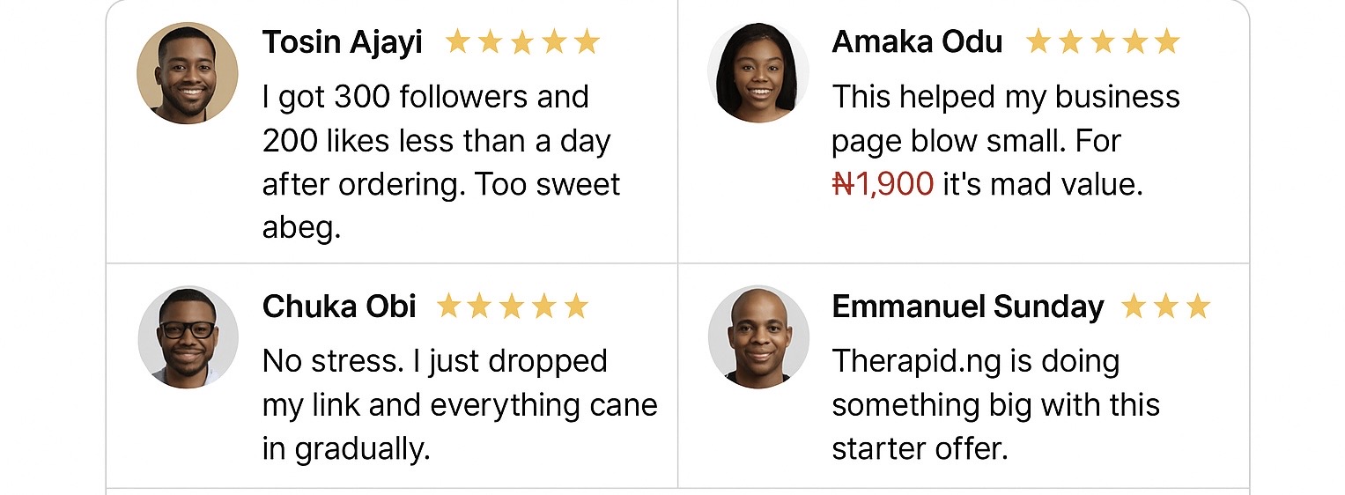1345x495 pixels.
Task: Click Amaka Odu's profile photo
Action: click(758, 73)
